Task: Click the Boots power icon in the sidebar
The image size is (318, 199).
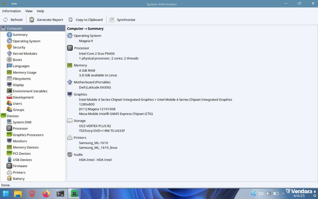Action: pyautogui.click(x=9, y=60)
